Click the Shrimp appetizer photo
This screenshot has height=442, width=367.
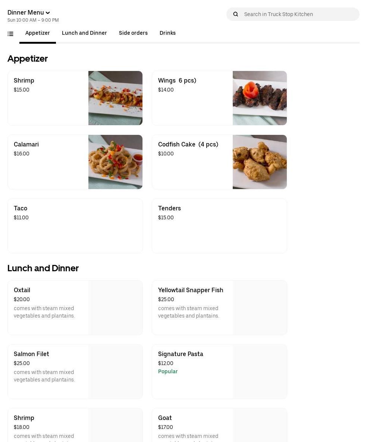115,98
